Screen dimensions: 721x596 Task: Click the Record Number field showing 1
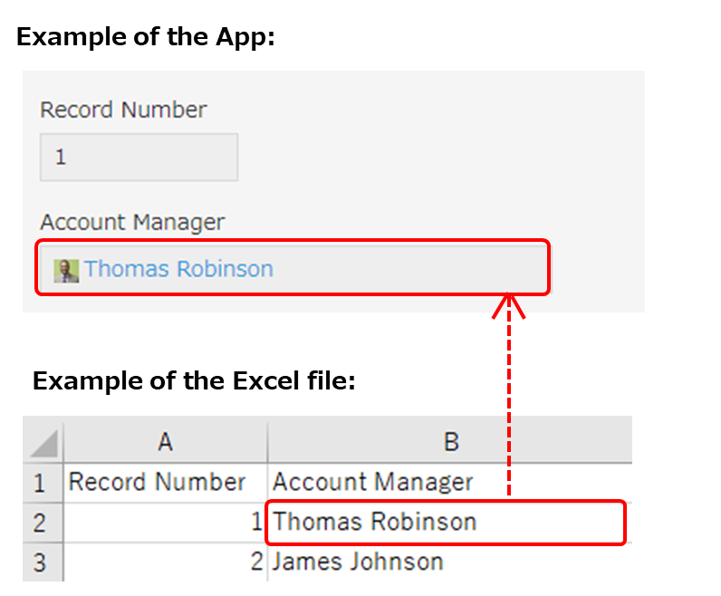click(x=139, y=158)
